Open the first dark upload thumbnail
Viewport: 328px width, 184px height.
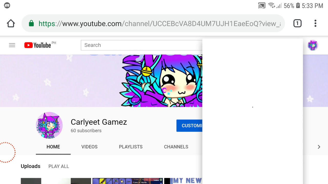coord(56,181)
